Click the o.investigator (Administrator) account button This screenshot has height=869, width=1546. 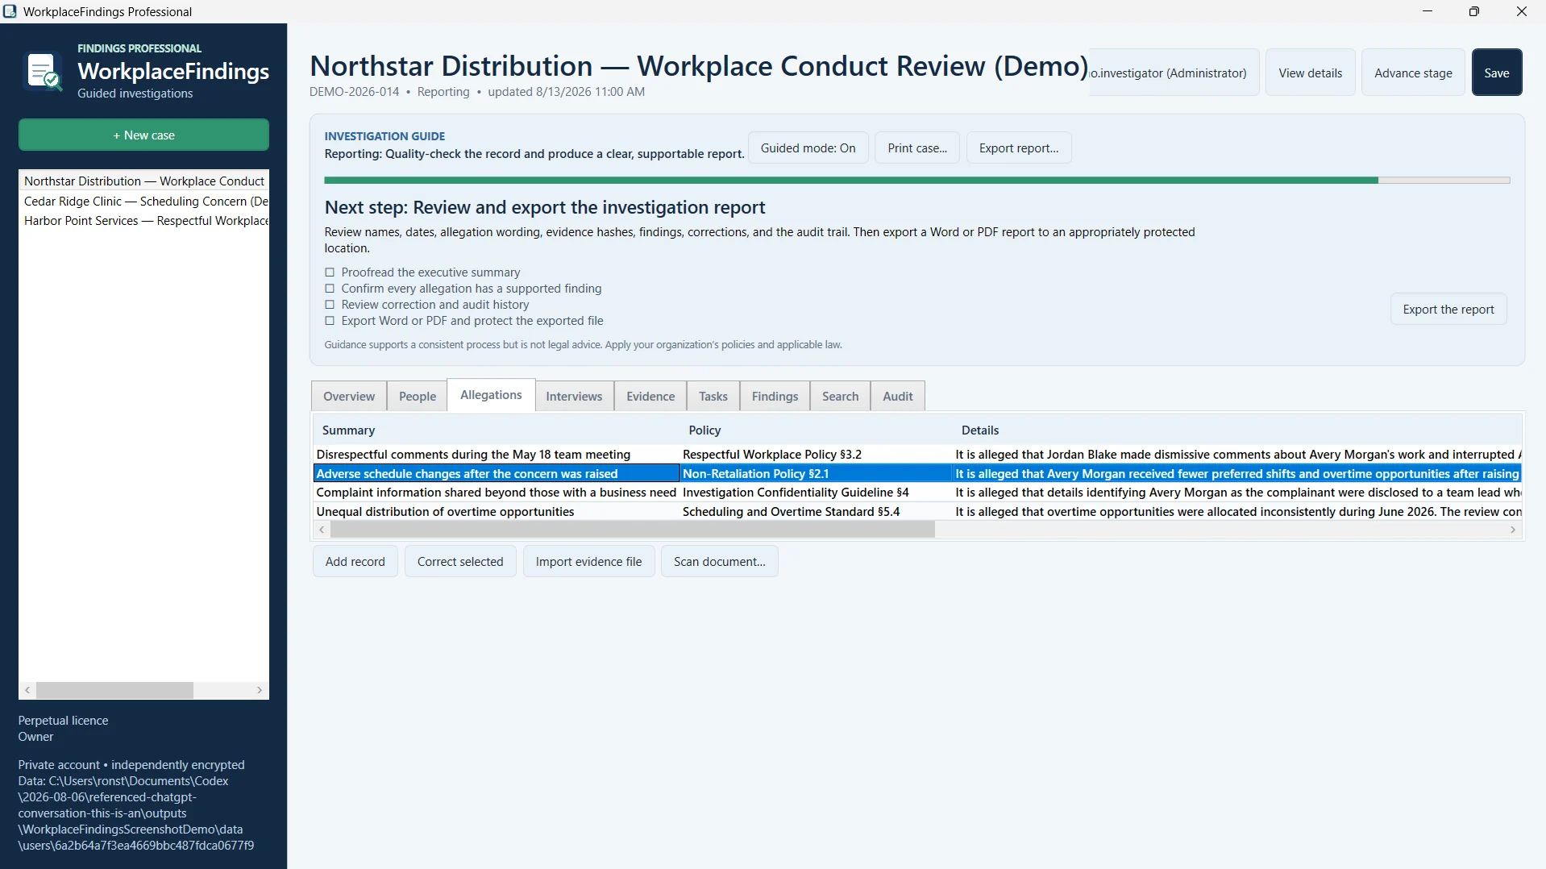(x=1174, y=73)
